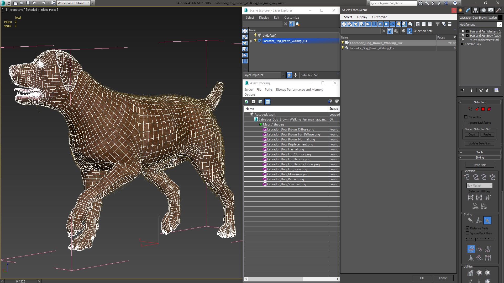Click the Save file icon
The image size is (504, 283).
click(x=28, y=3)
